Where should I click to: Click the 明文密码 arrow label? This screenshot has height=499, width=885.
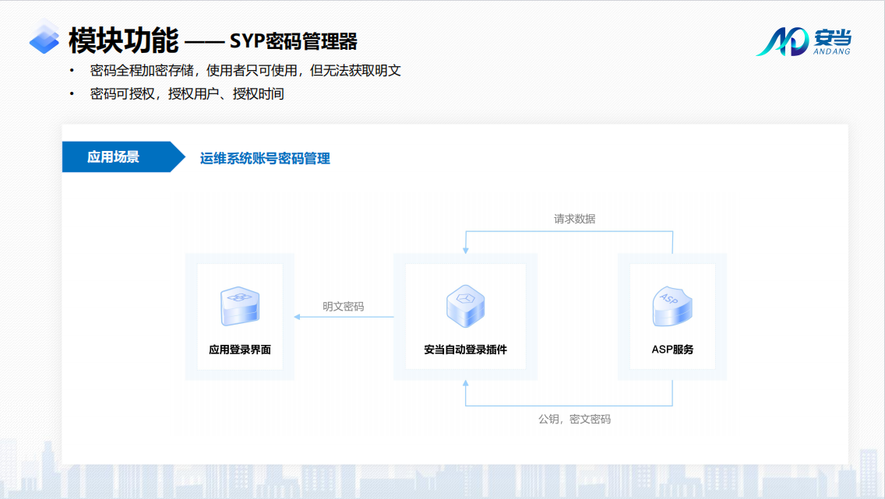click(x=343, y=306)
